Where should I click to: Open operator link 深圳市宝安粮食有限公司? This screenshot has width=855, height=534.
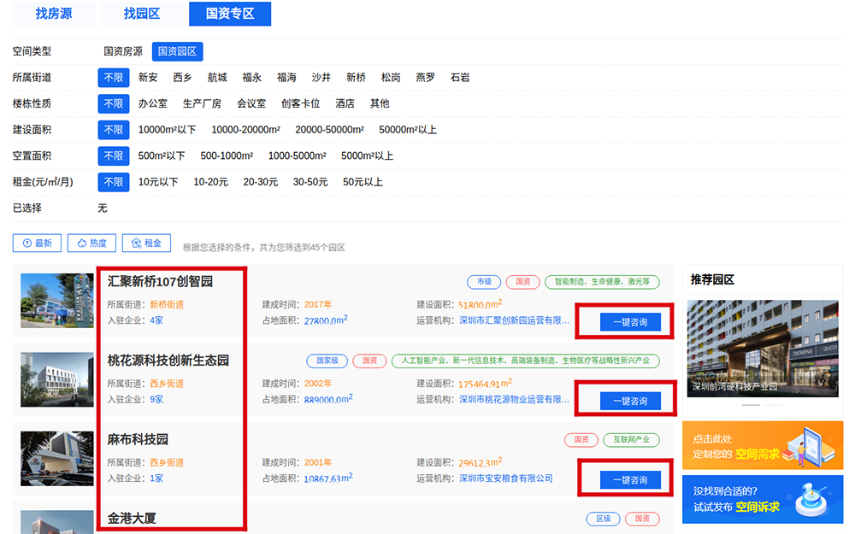[506, 478]
